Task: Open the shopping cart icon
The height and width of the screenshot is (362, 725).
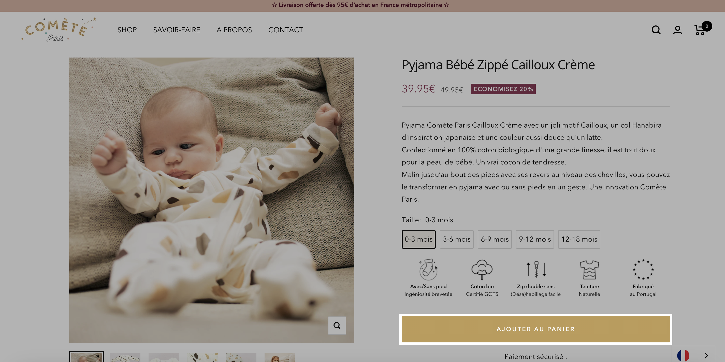Action: 700,30
